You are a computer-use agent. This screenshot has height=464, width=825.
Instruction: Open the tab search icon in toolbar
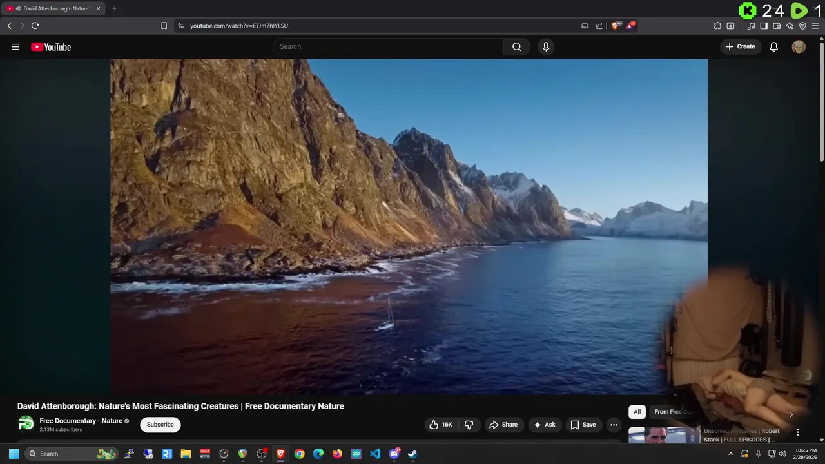[730, 26]
